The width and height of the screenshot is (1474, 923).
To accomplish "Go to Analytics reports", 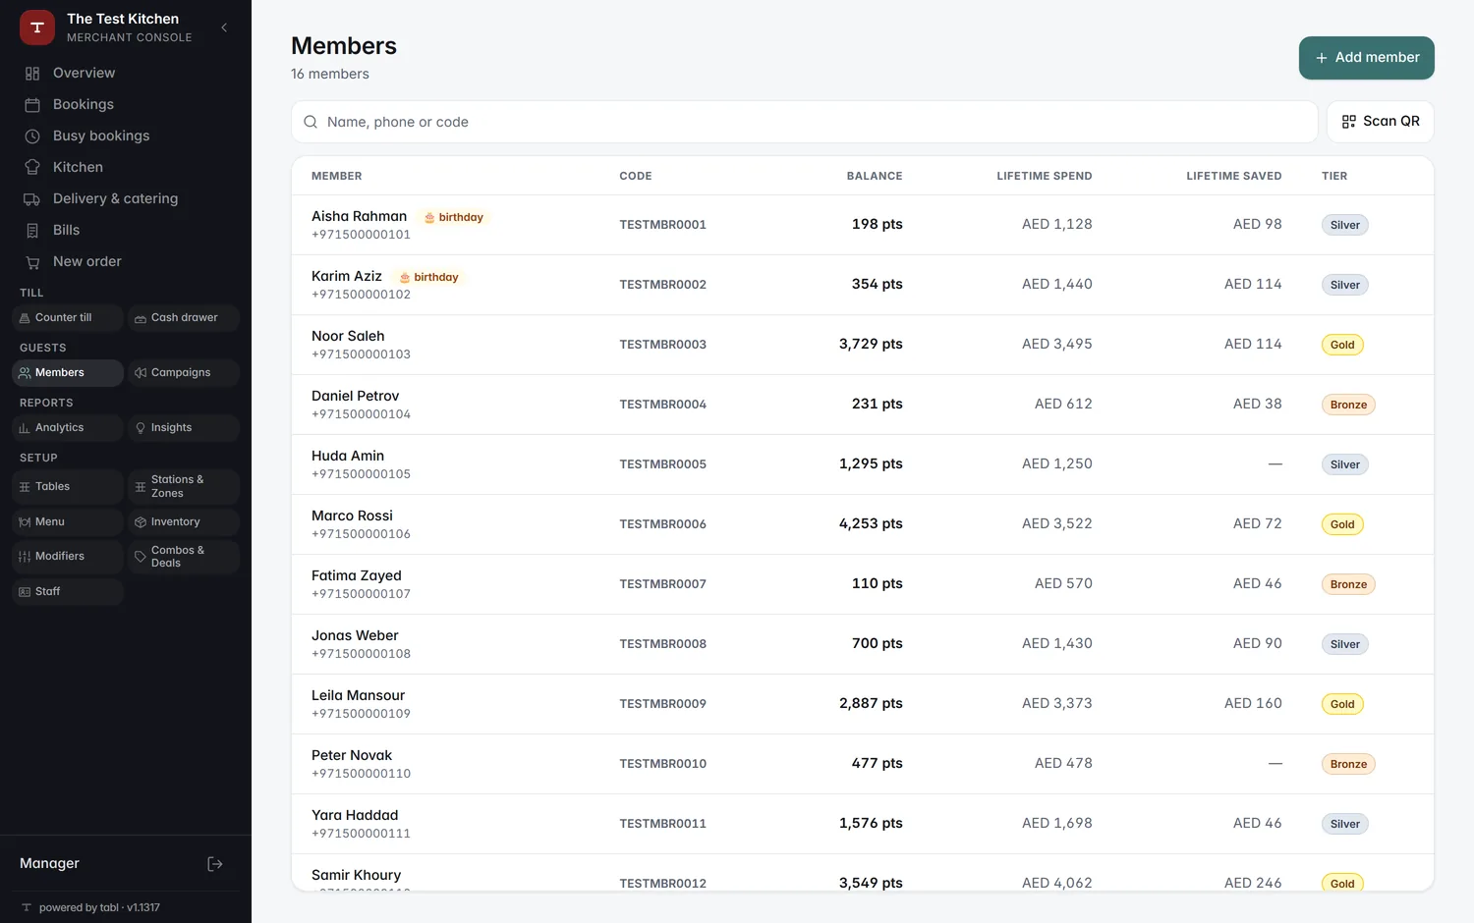I will (68, 428).
